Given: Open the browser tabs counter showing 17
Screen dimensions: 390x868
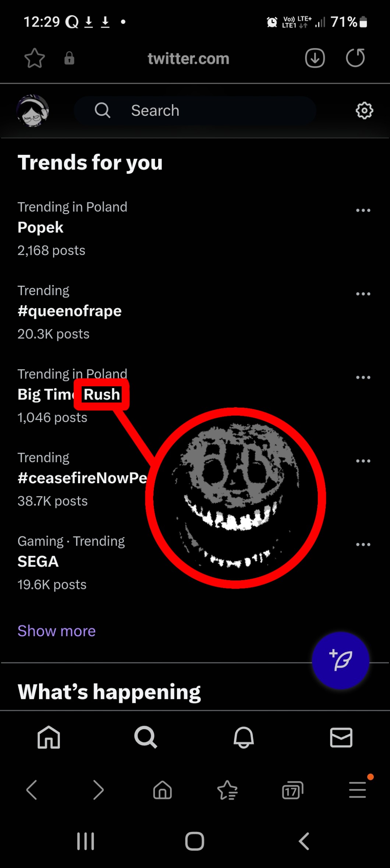Looking at the screenshot, I should (x=292, y=790).
